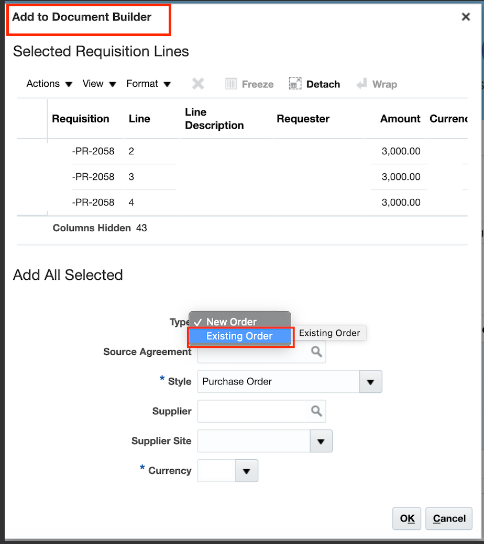Click the delete (X) icon on the toolbar
The image size is (484, 544).
click(x=197, y=84)
